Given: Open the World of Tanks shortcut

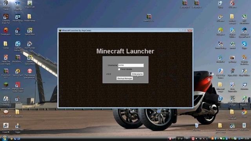Looking at the screenshot, I should click(6, 5).
